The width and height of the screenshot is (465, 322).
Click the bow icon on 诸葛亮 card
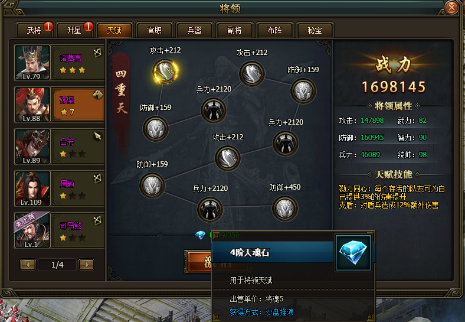pos(97,53)
